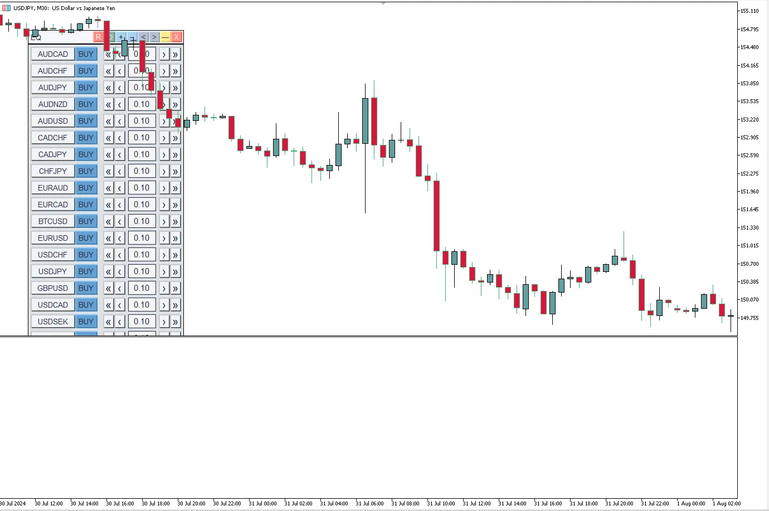Decrease USDSEK lot with single-left arrow

tap(120, 322)
